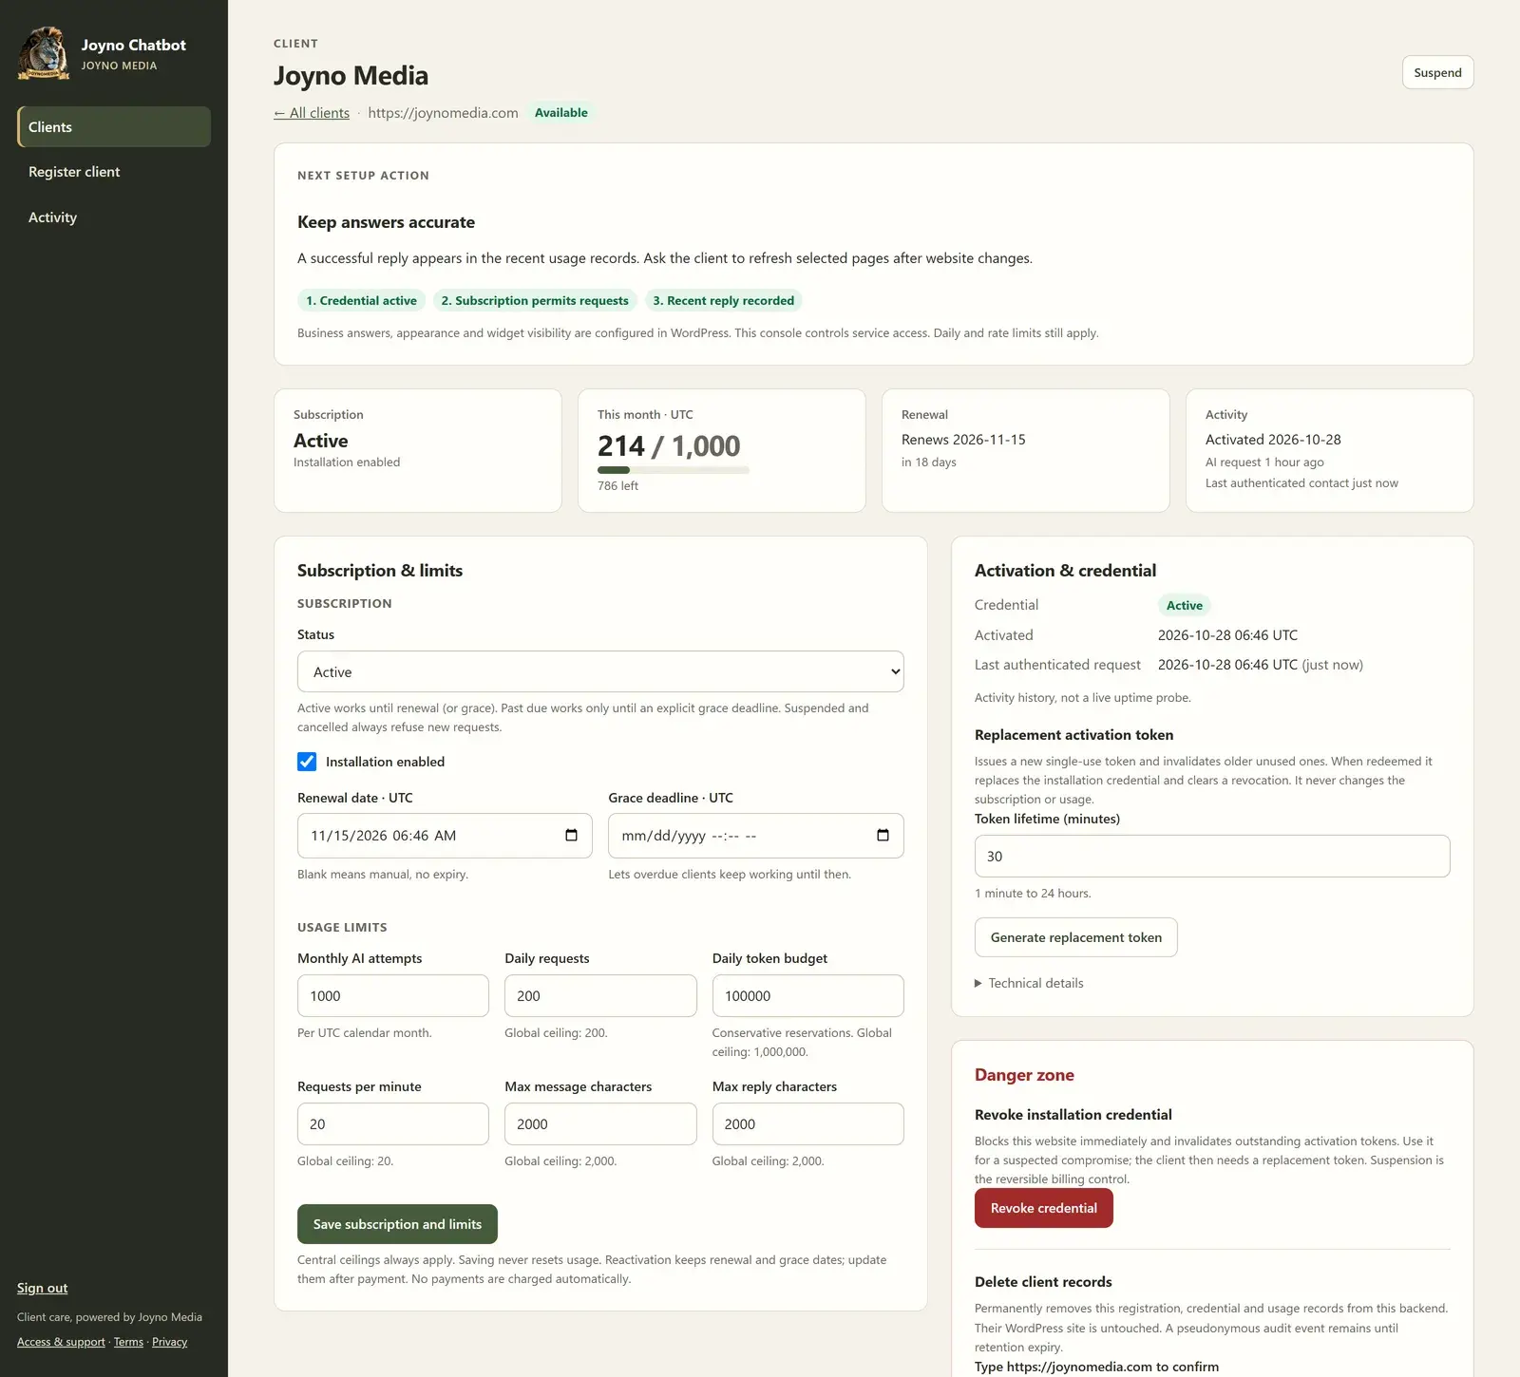The height and width of the screenshot is (1377, 1520).
Task: Click the Daily token budget field
Action: (807, 996)
